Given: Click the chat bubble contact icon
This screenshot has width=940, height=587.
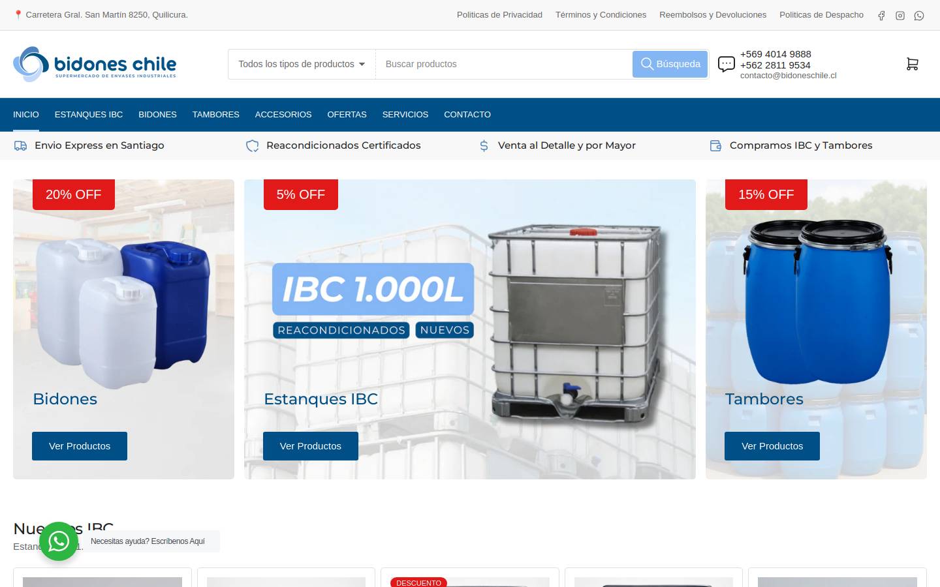Looking at the screenshot, I should [x=727, y=64].
